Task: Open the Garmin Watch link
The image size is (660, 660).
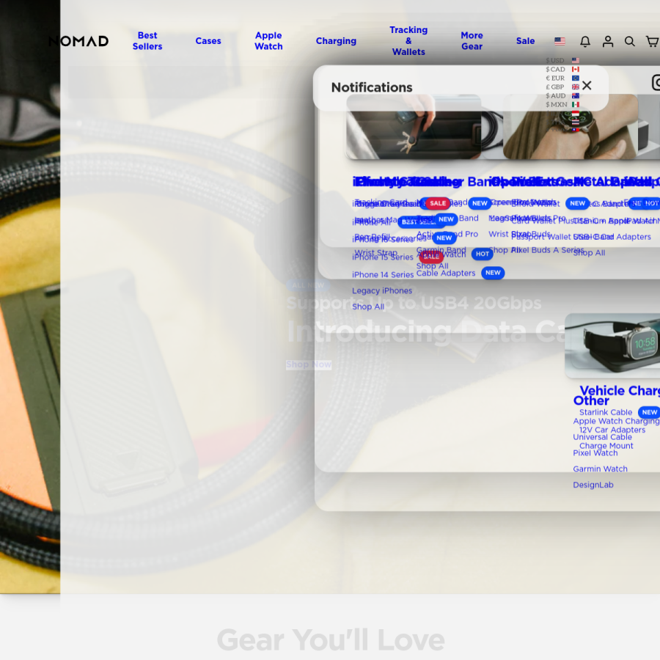Action: click(600, 469)
